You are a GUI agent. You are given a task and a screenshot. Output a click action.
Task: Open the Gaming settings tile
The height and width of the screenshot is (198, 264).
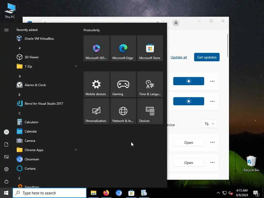click(123, 84)
